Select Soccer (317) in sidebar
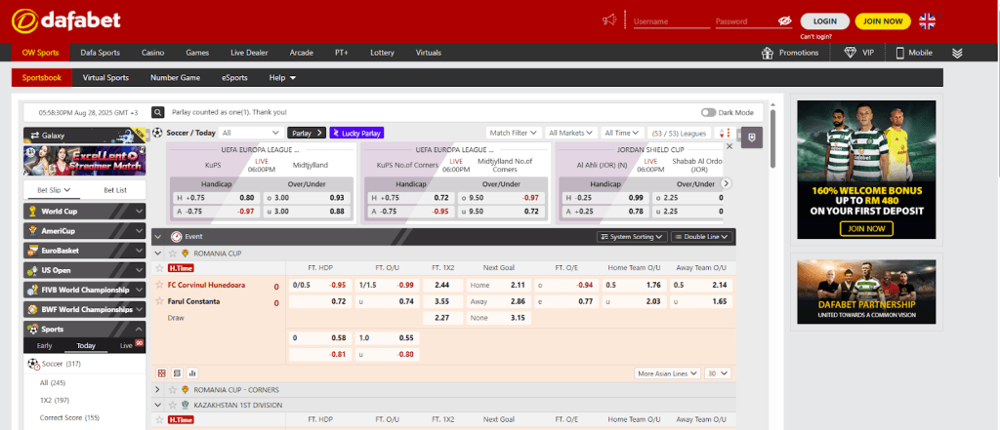 pyautogui.click(x=84, y=364)
